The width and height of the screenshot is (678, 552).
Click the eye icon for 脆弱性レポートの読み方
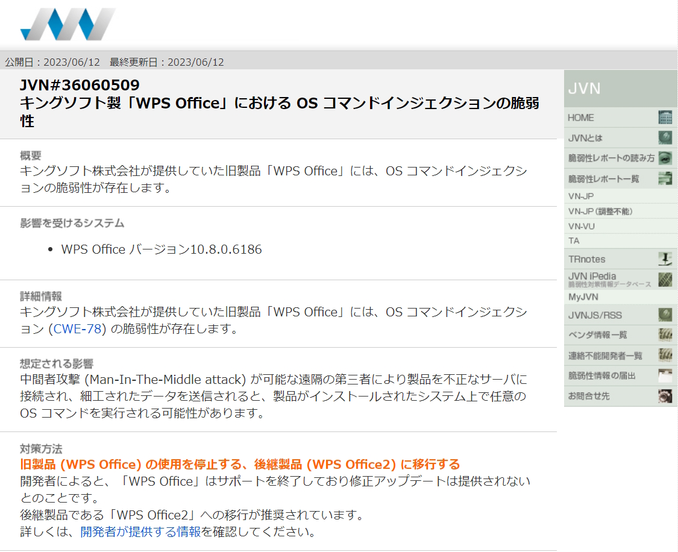click(x=665, y=158)
